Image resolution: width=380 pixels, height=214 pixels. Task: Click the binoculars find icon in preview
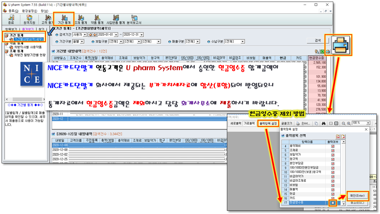[x=323, y=123]
